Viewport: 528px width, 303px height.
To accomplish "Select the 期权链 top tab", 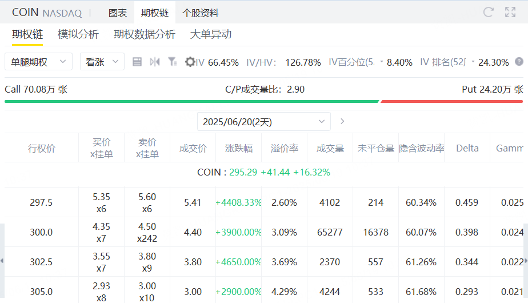I will [x=154, y=13].
